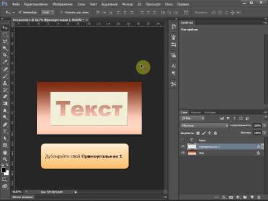Switch to the Каналы tab
Screen dimensions: 268x201
pos(196,113)
